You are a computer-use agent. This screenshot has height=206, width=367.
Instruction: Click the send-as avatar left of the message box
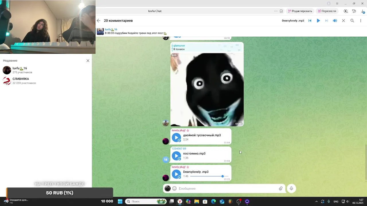coord(168,189)
